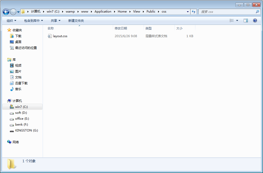Click the change view icon
This screenshot has height=173, width=263.
[232, 21]
